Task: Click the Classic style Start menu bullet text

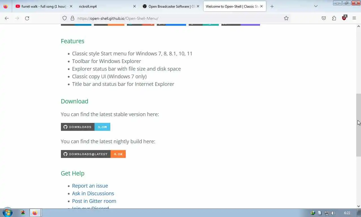Action: [132, 53]
